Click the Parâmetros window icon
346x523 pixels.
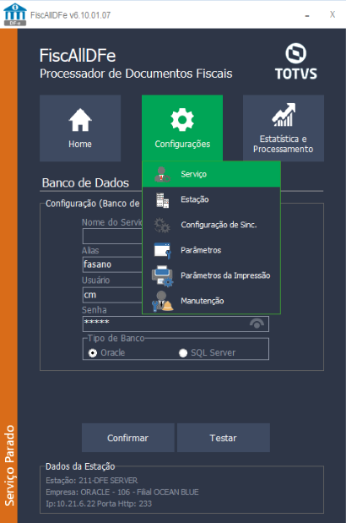point(163,250)
